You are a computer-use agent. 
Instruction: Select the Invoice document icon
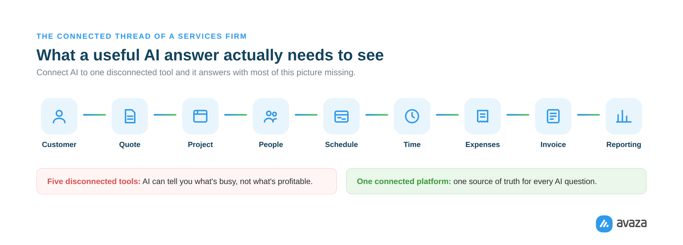[553, 116]
